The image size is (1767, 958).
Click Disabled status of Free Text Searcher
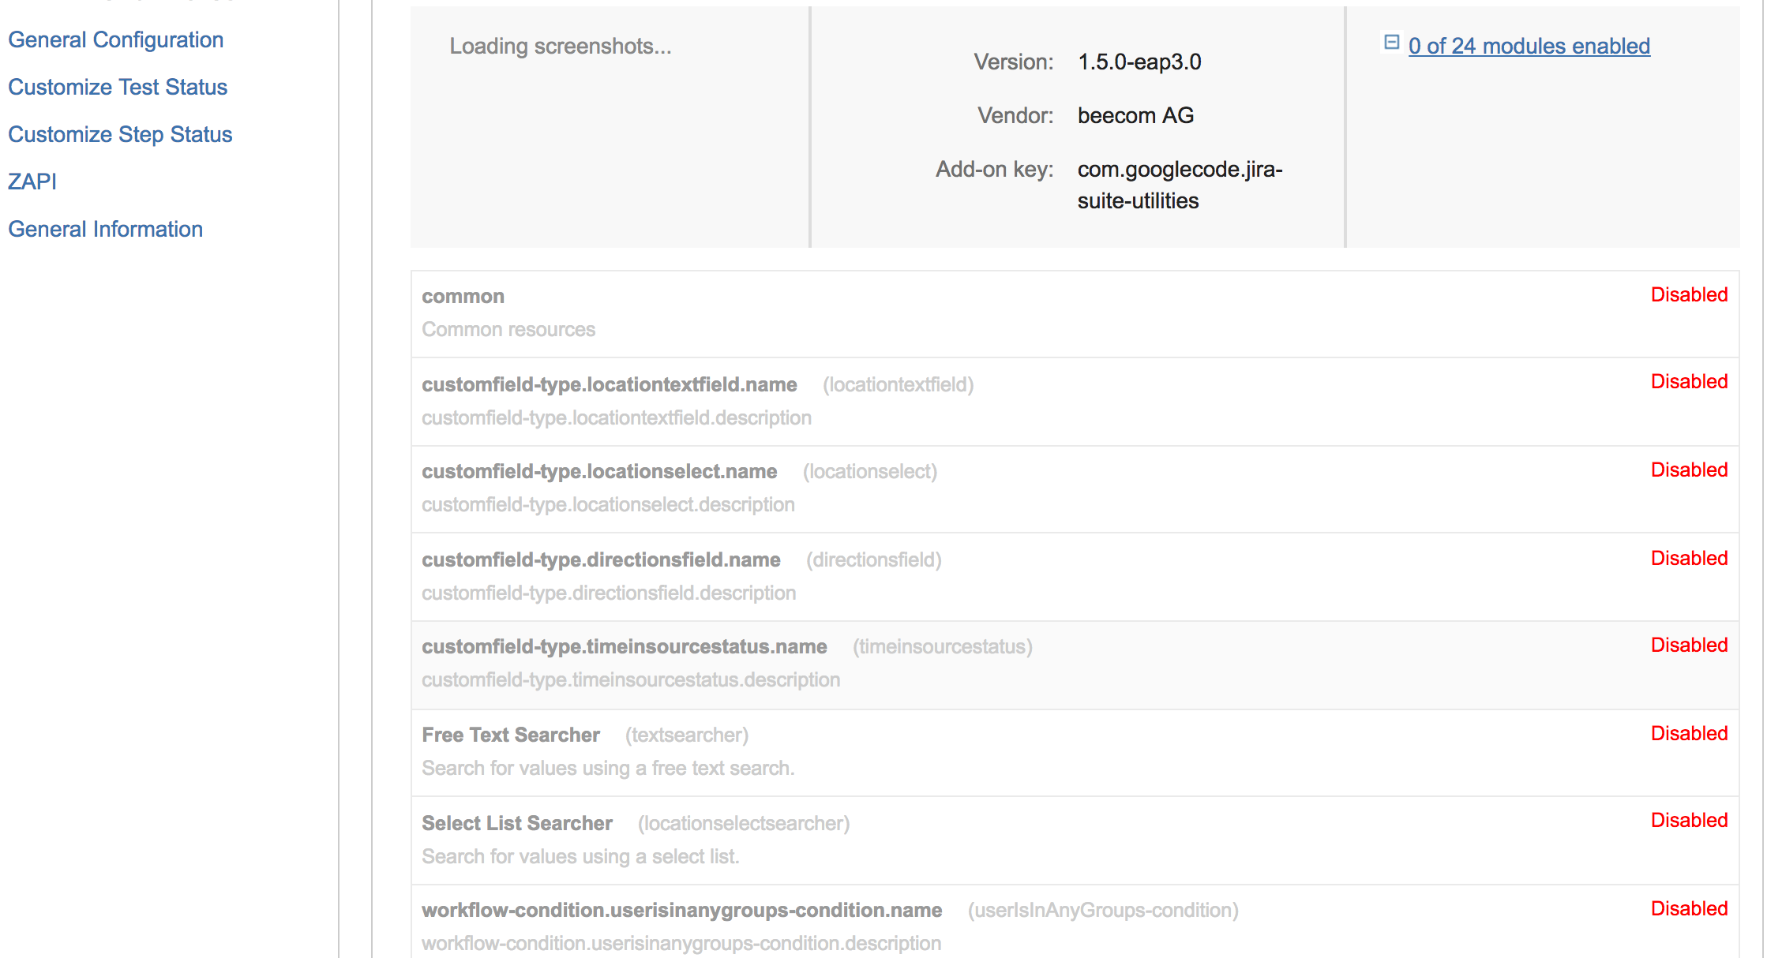tap(1689, 733)
